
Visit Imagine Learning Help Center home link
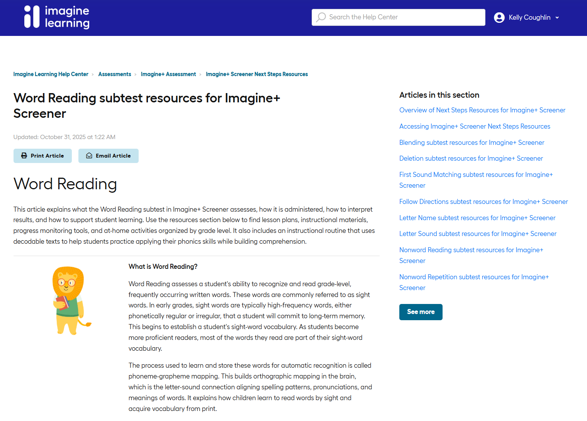[51, 74]
